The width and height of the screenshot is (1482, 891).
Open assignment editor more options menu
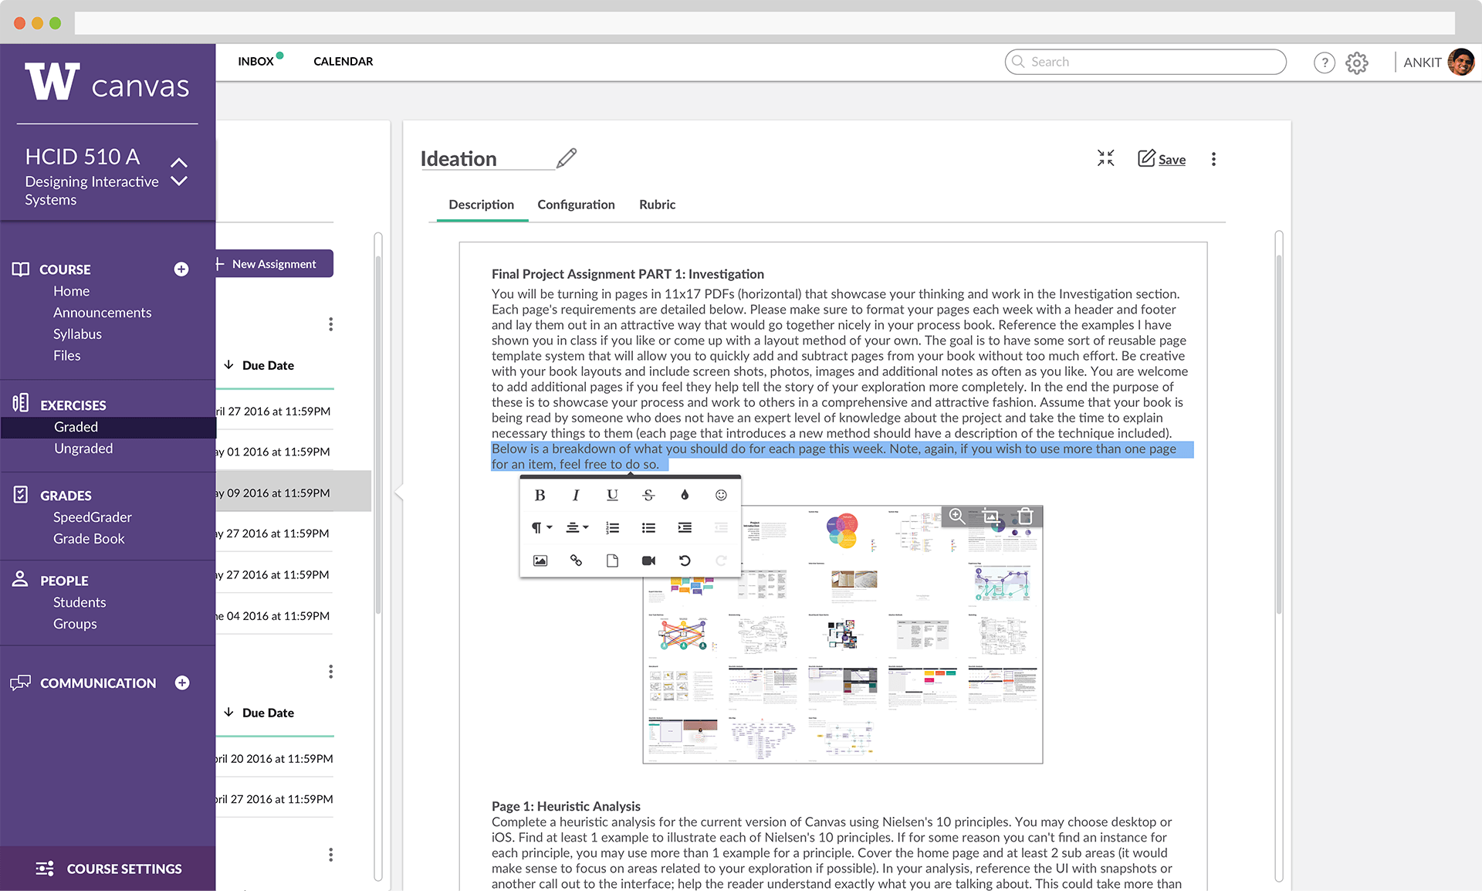(1213, 159)
